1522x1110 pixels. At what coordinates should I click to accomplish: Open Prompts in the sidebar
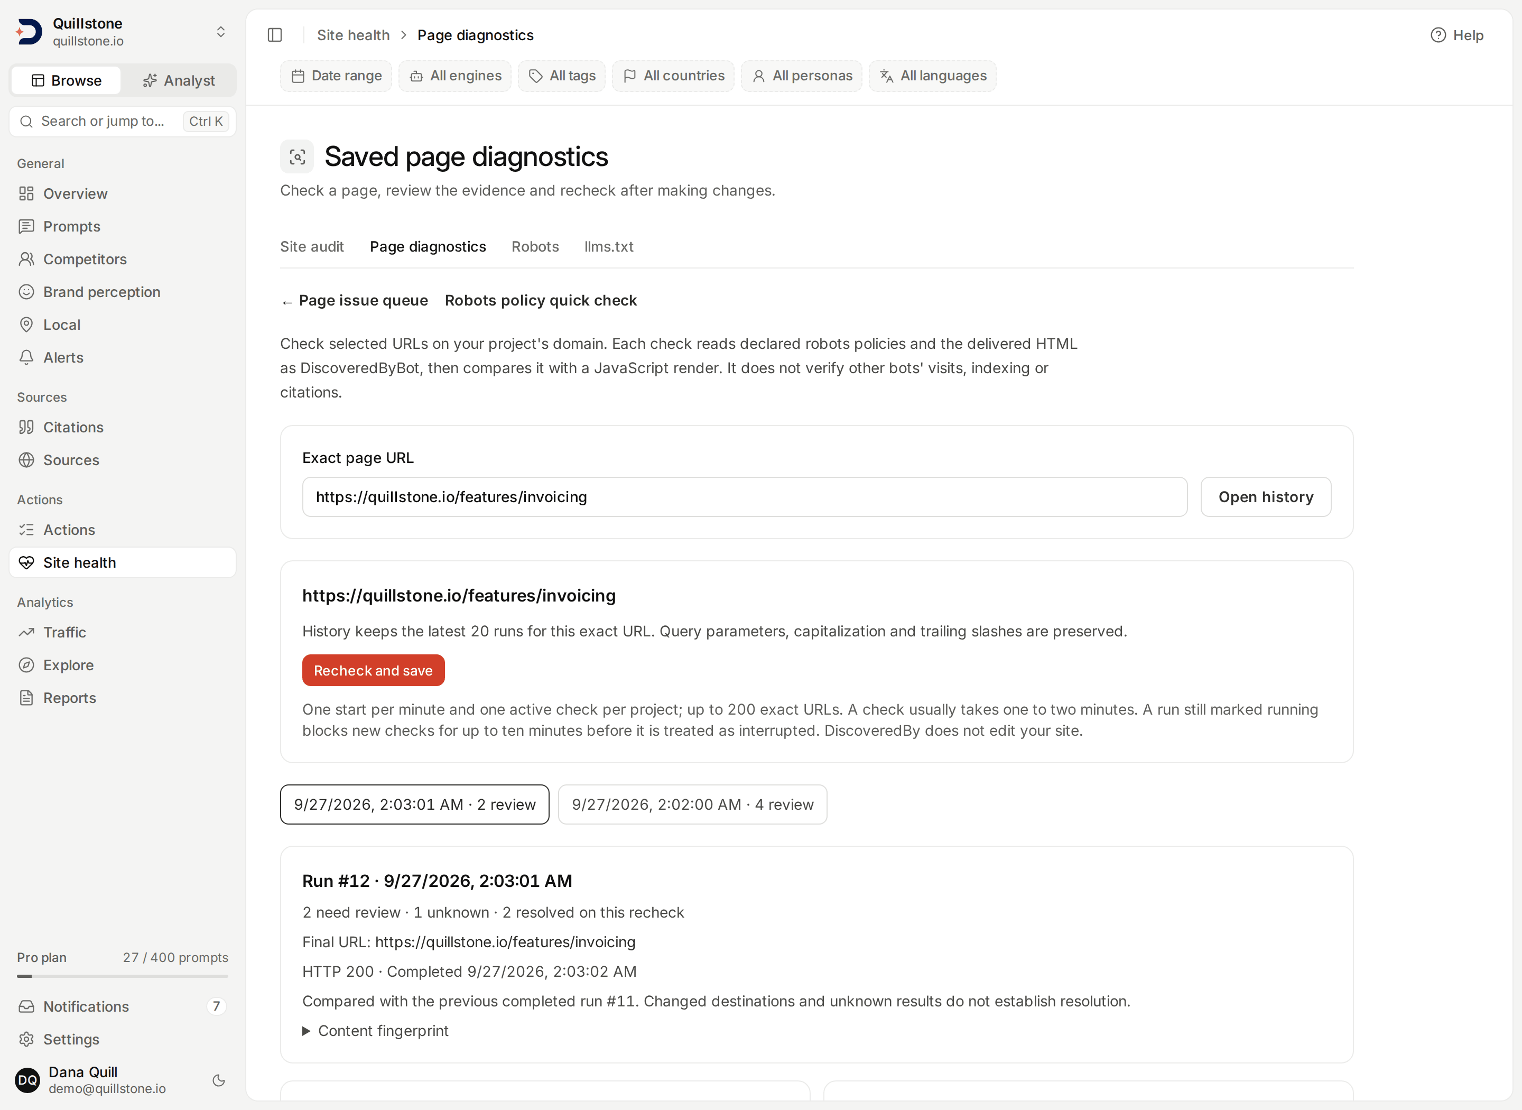(x=122, y=226)
